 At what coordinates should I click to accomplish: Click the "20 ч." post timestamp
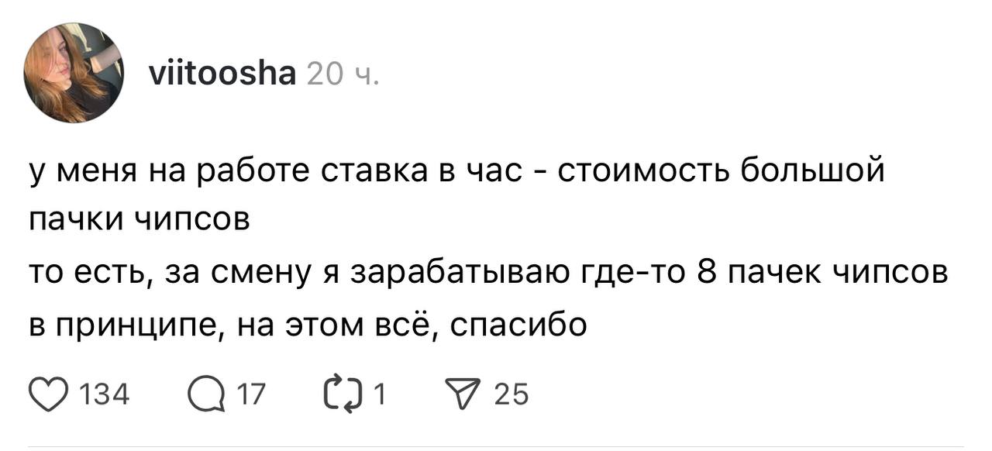[x=343, y=74]
